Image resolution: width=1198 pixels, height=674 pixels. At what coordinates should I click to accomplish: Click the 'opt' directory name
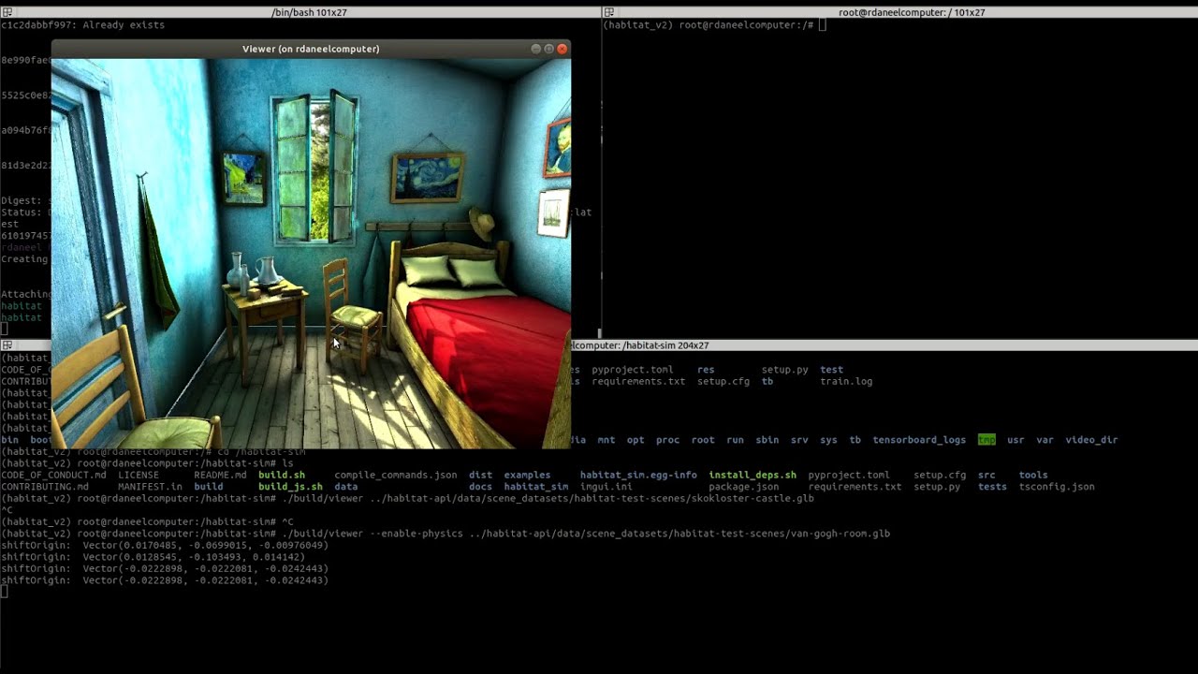point(636,440)
